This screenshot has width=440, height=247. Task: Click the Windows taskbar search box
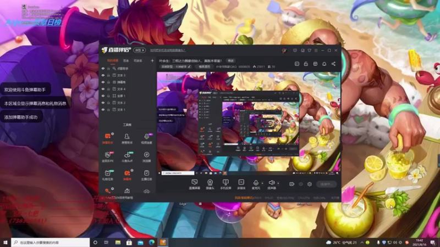click(x=51, y=243)
